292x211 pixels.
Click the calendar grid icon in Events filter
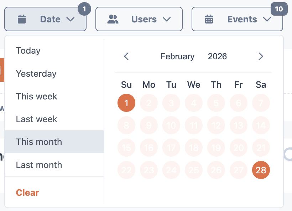coord(209,19)
